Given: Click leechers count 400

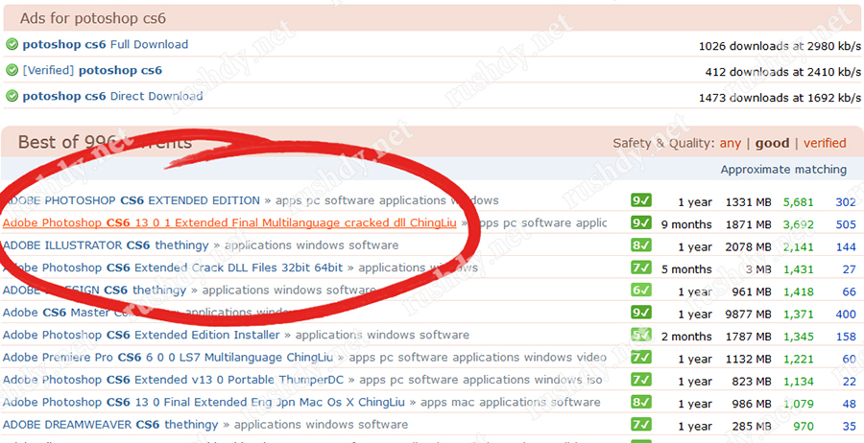Looking at the screenshot, I should point(846,315).
